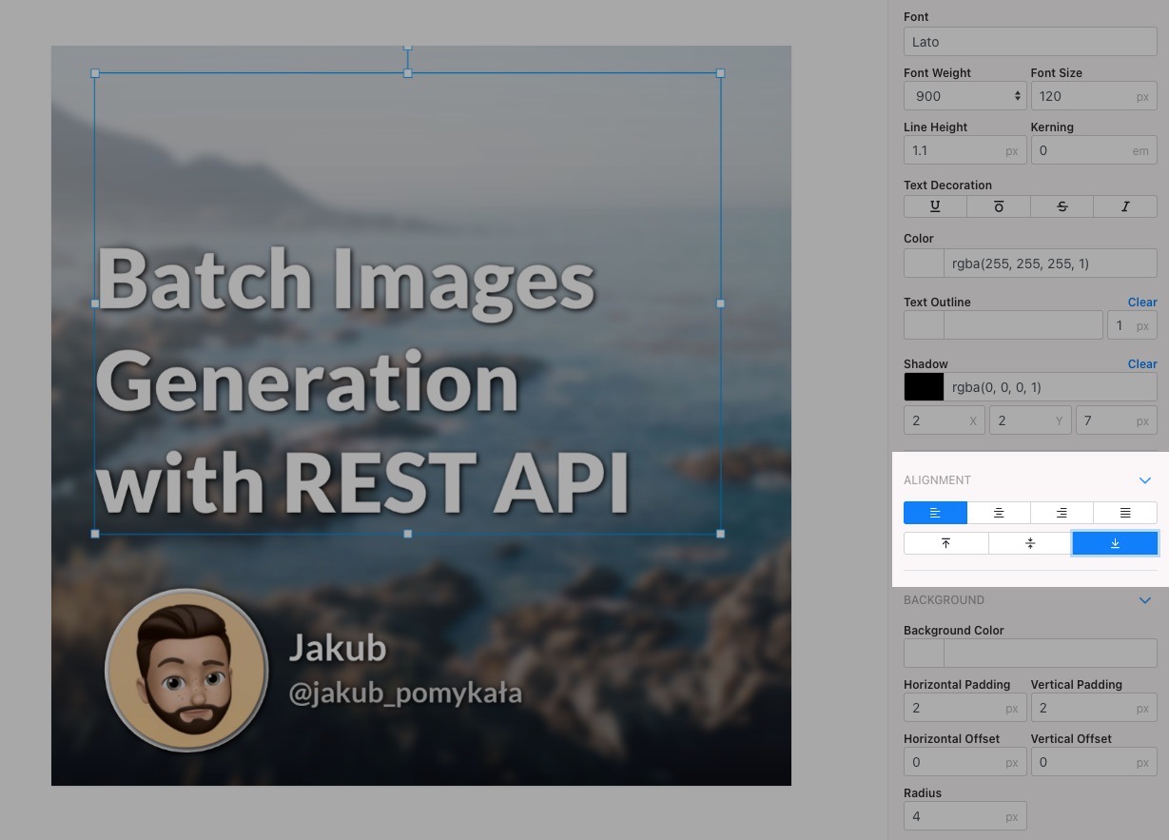Click the right-middle handle of text box
Screen dimensions: 1169x840
pos(720,303)
